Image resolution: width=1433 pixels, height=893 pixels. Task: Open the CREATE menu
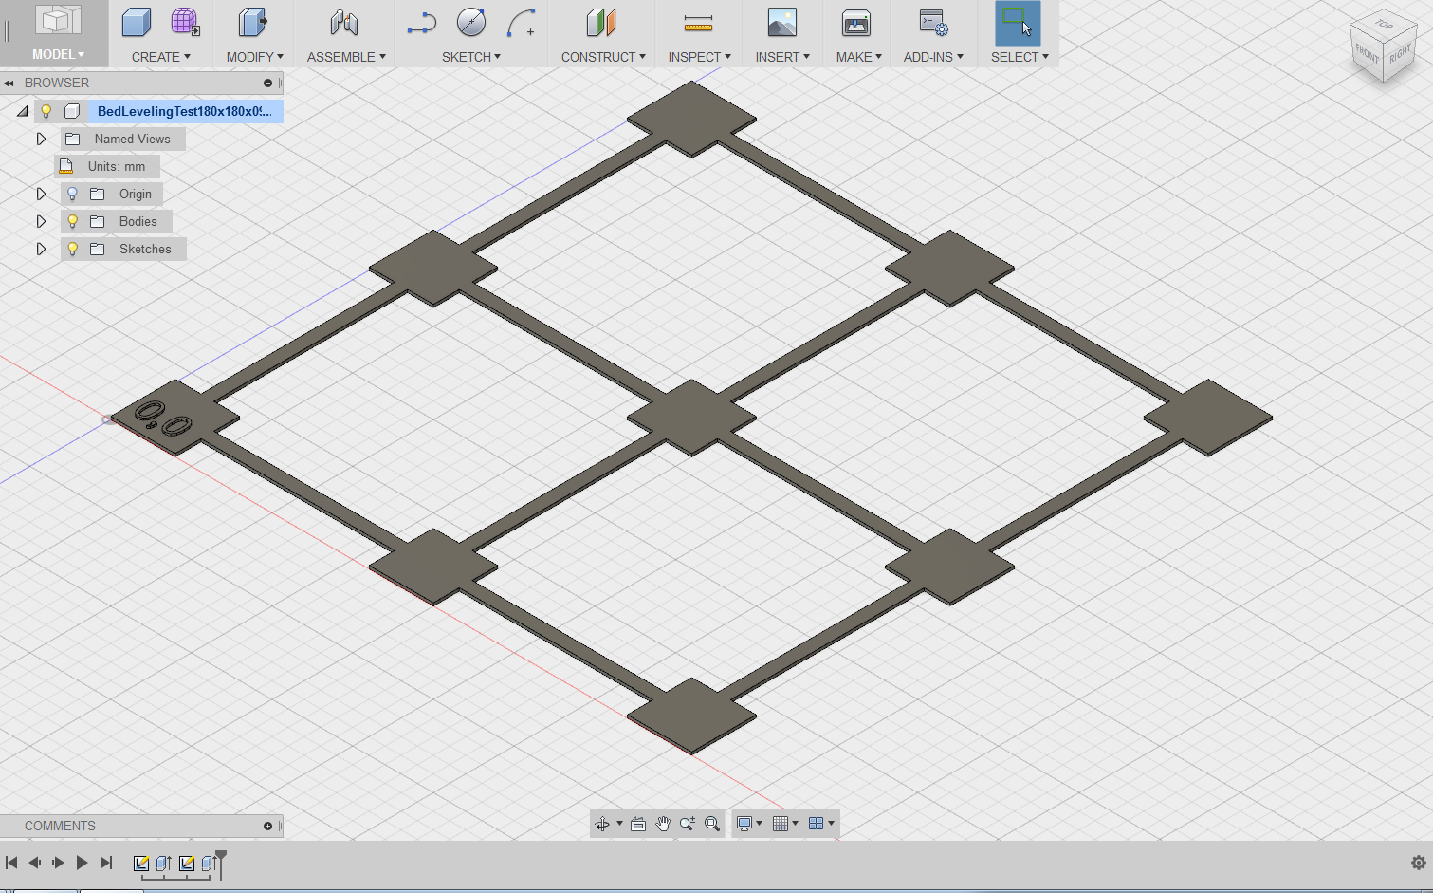click(160, 57)
